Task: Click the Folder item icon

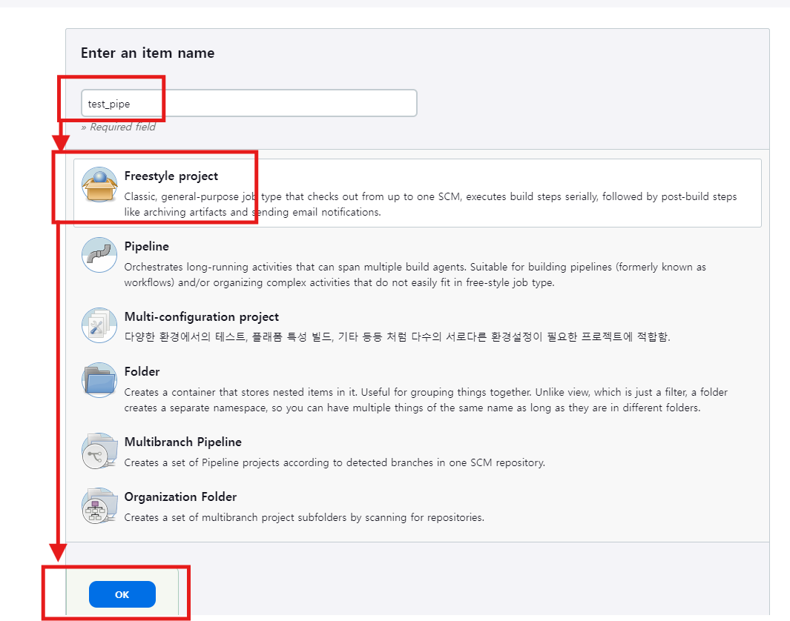Action: tap(99, 380)
